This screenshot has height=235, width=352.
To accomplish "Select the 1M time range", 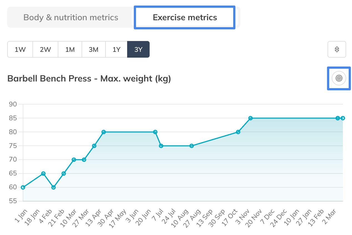I will [70, 50].
